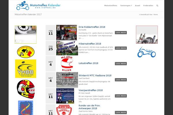Open the KAMC Herentals red shield logo
The height and width of the screenshot is (115, 173).
pos(64,110)
